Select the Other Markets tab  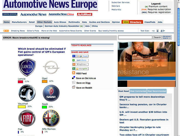44,22
